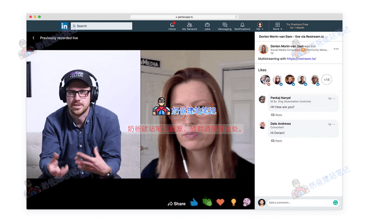This screenshot has height=224, width=369.
Task: Click Try Premium Free for 1 Month
Action: click(297, 26)
